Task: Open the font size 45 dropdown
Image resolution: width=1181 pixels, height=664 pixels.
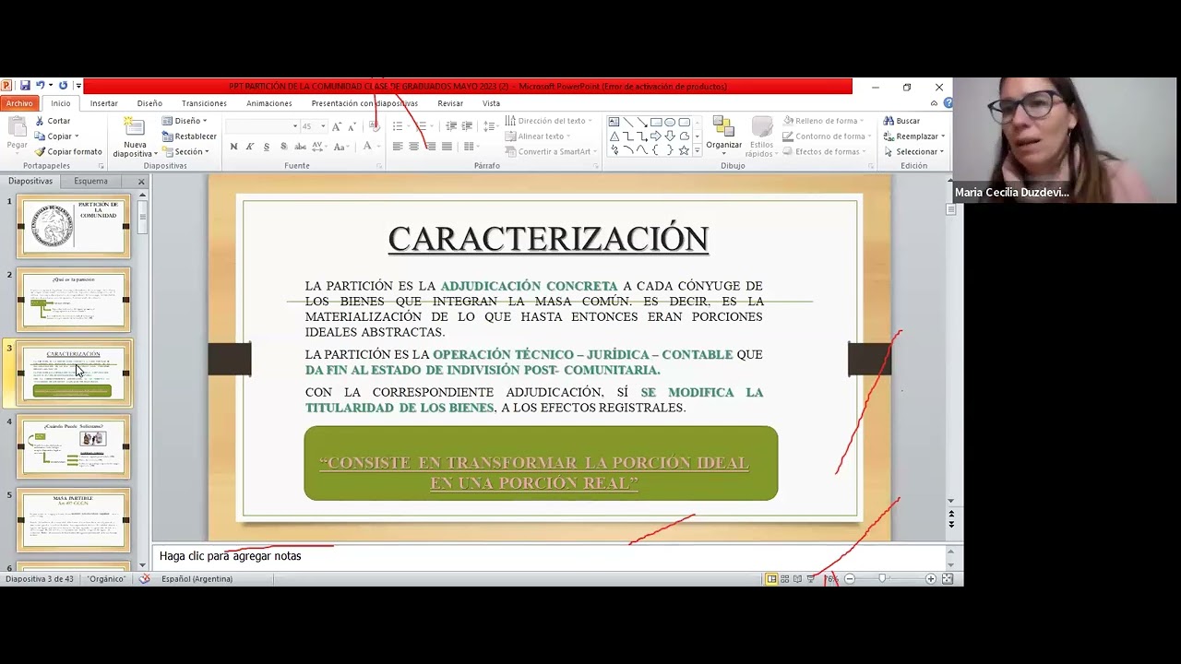Action: (x=323, y=126)
